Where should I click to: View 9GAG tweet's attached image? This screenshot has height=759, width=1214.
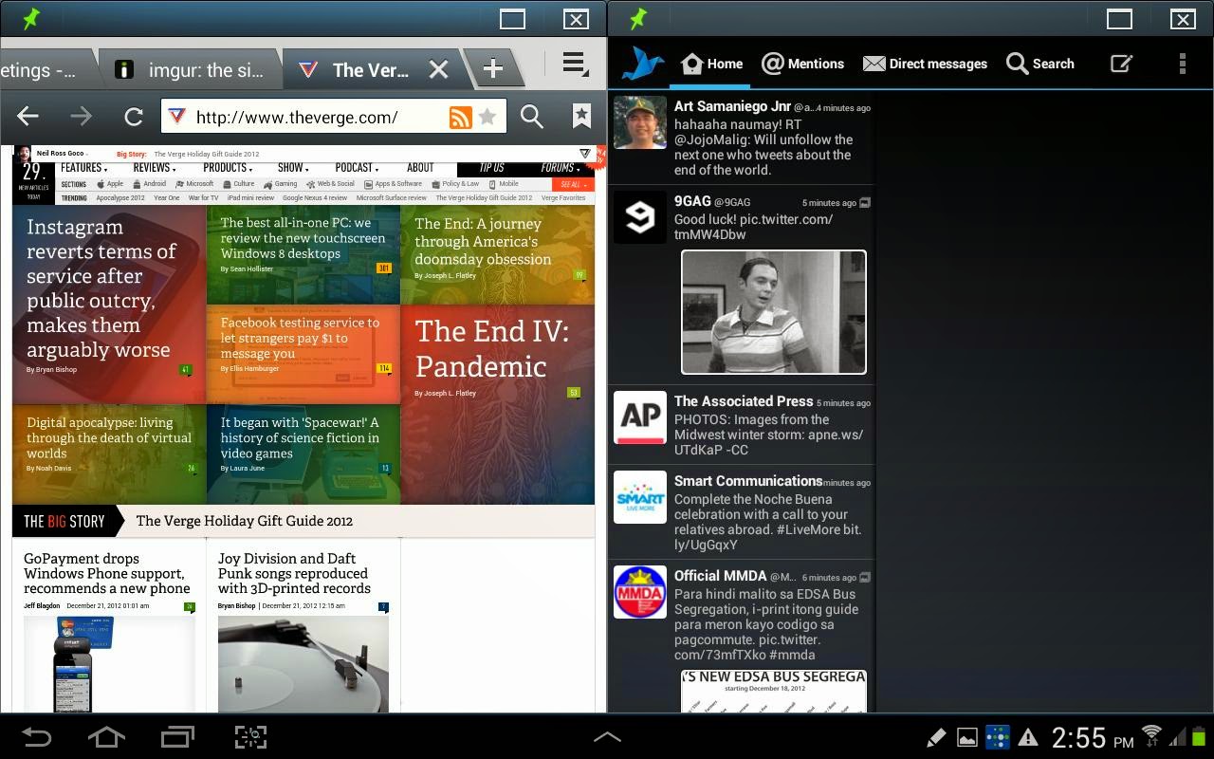774,312
